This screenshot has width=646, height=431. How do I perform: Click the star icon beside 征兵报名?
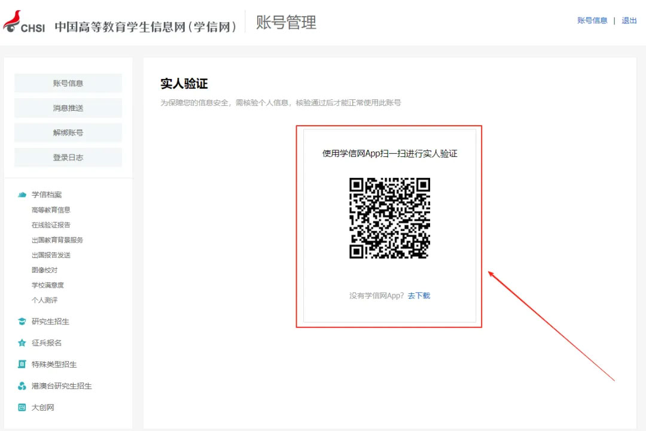(22, 343)
